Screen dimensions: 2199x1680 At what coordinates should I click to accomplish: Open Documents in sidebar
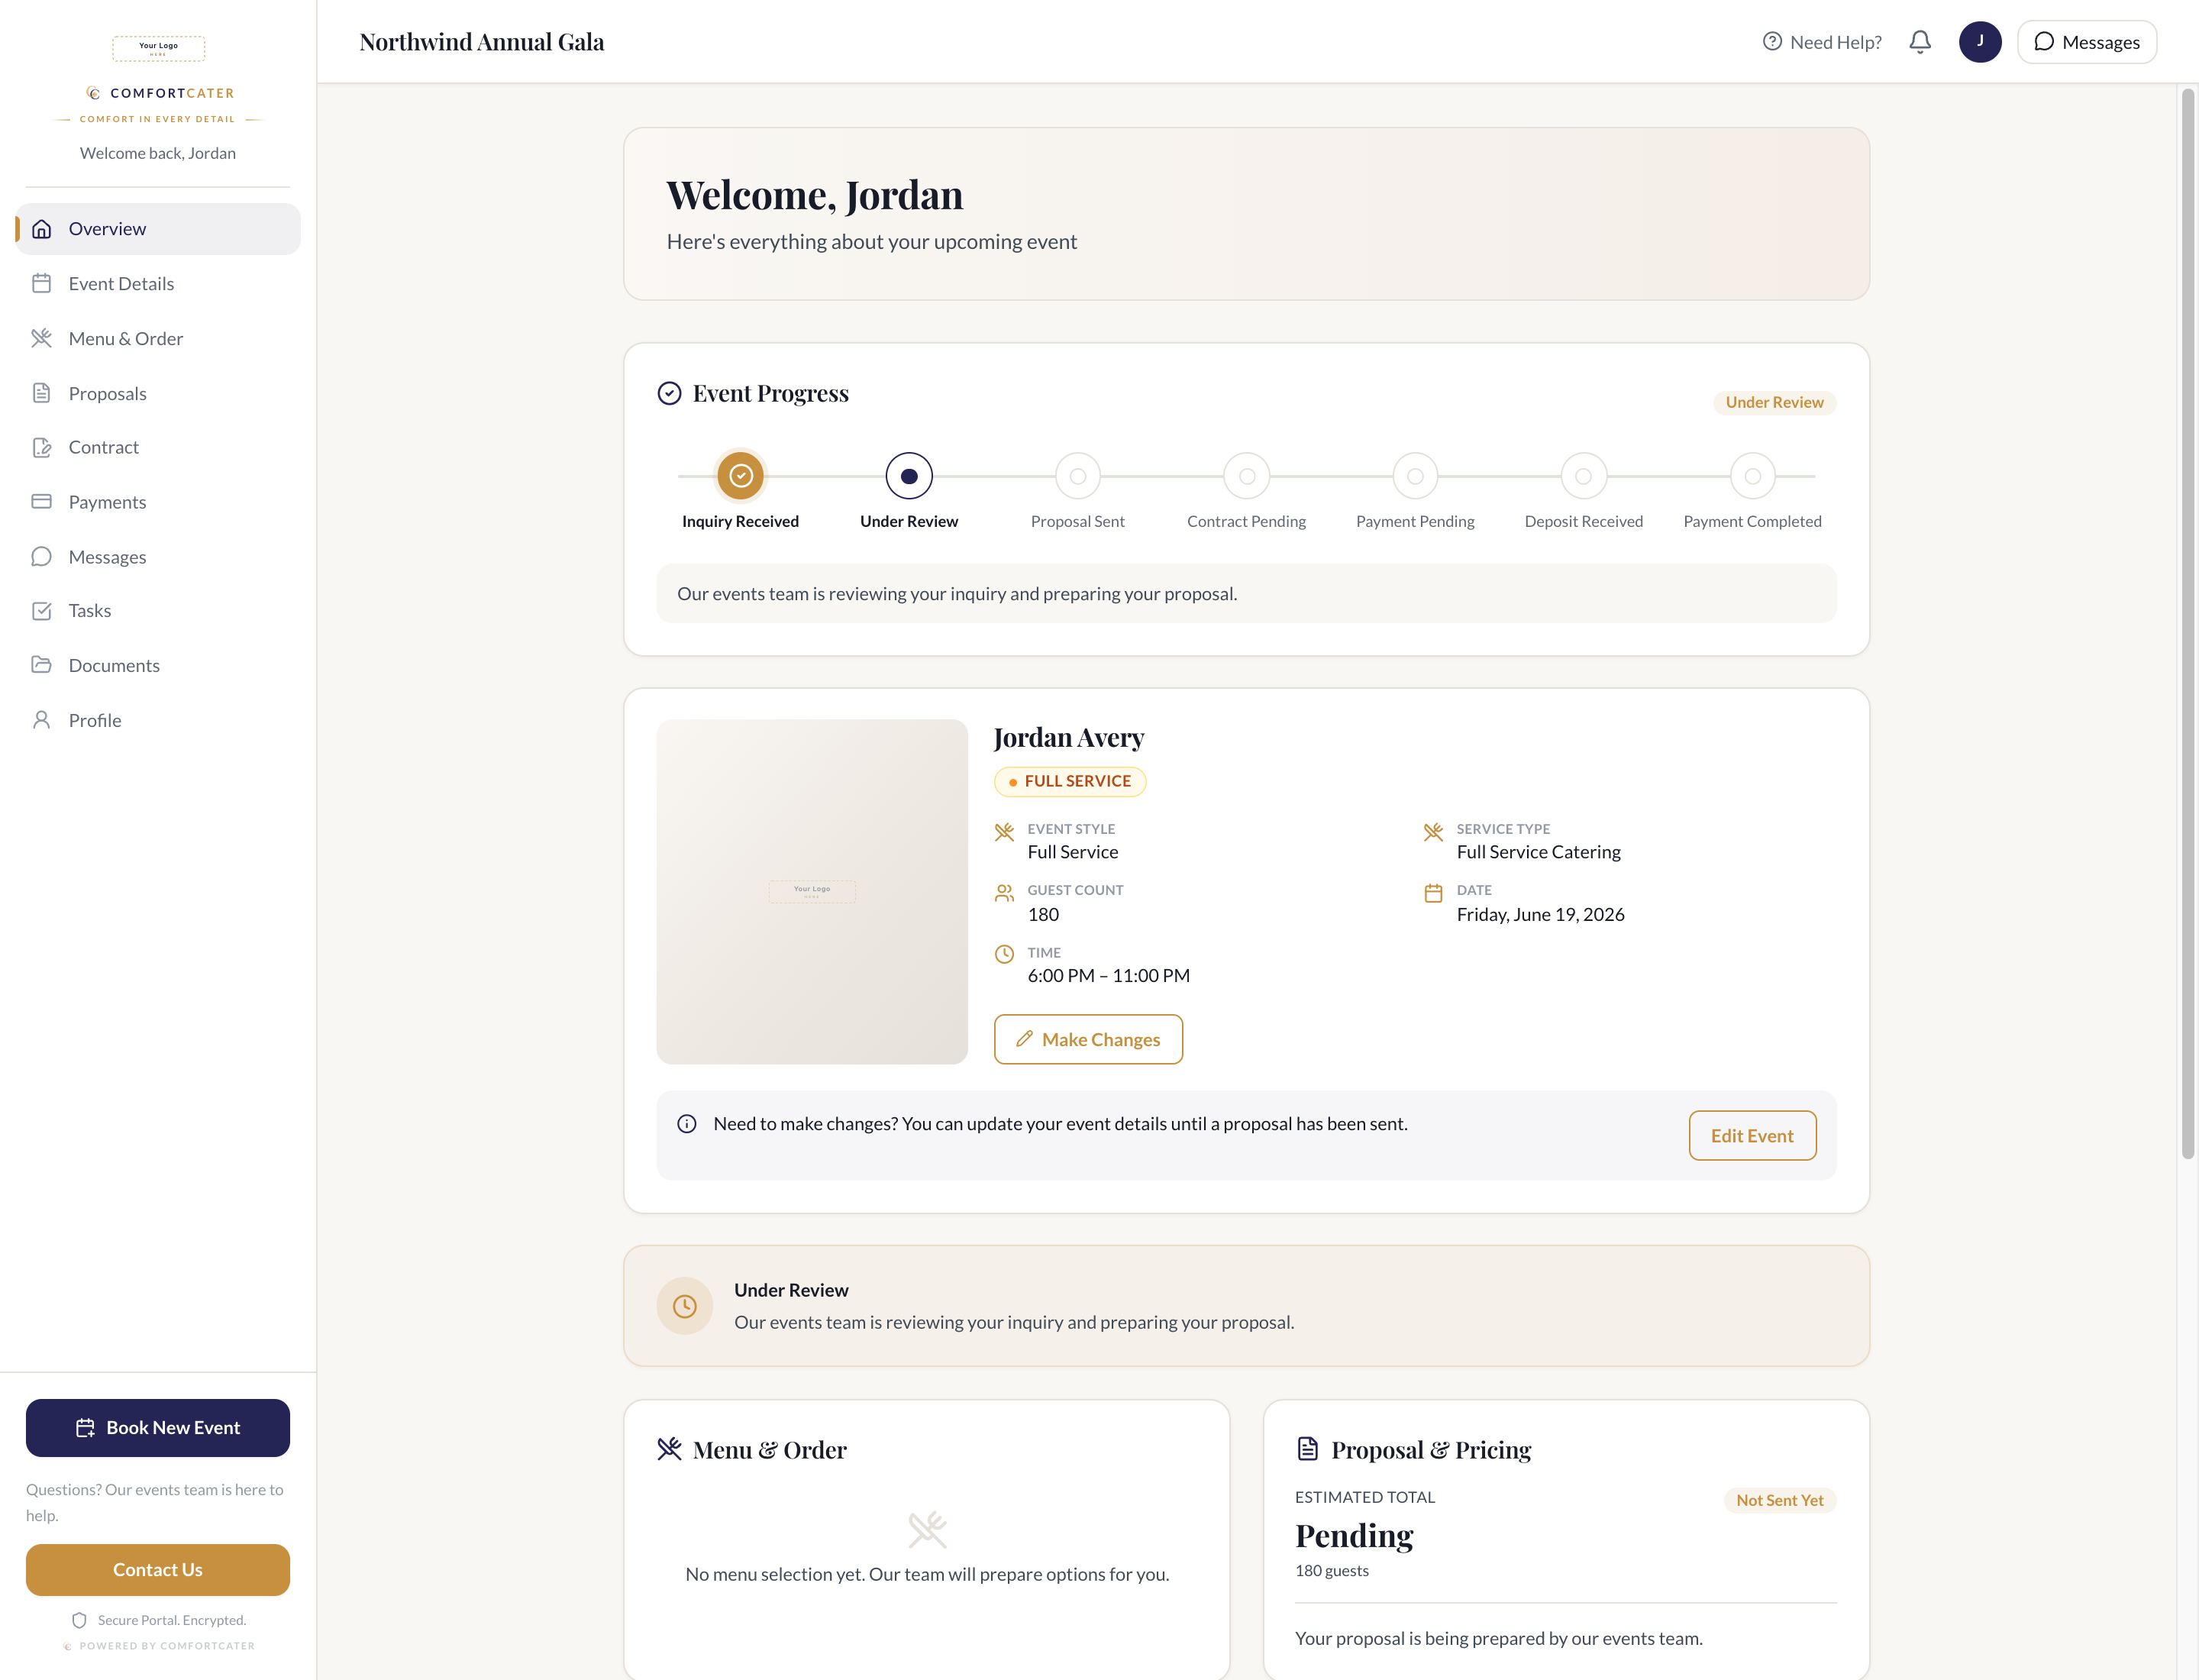158,665
